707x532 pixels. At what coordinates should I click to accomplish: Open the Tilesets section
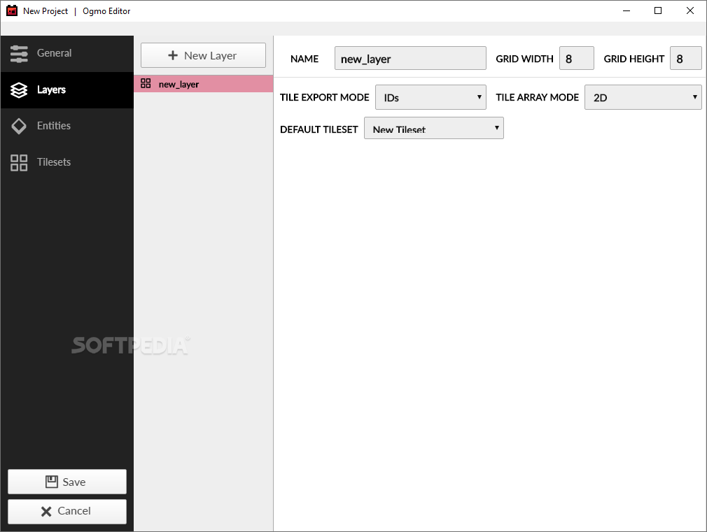[66, 162]
